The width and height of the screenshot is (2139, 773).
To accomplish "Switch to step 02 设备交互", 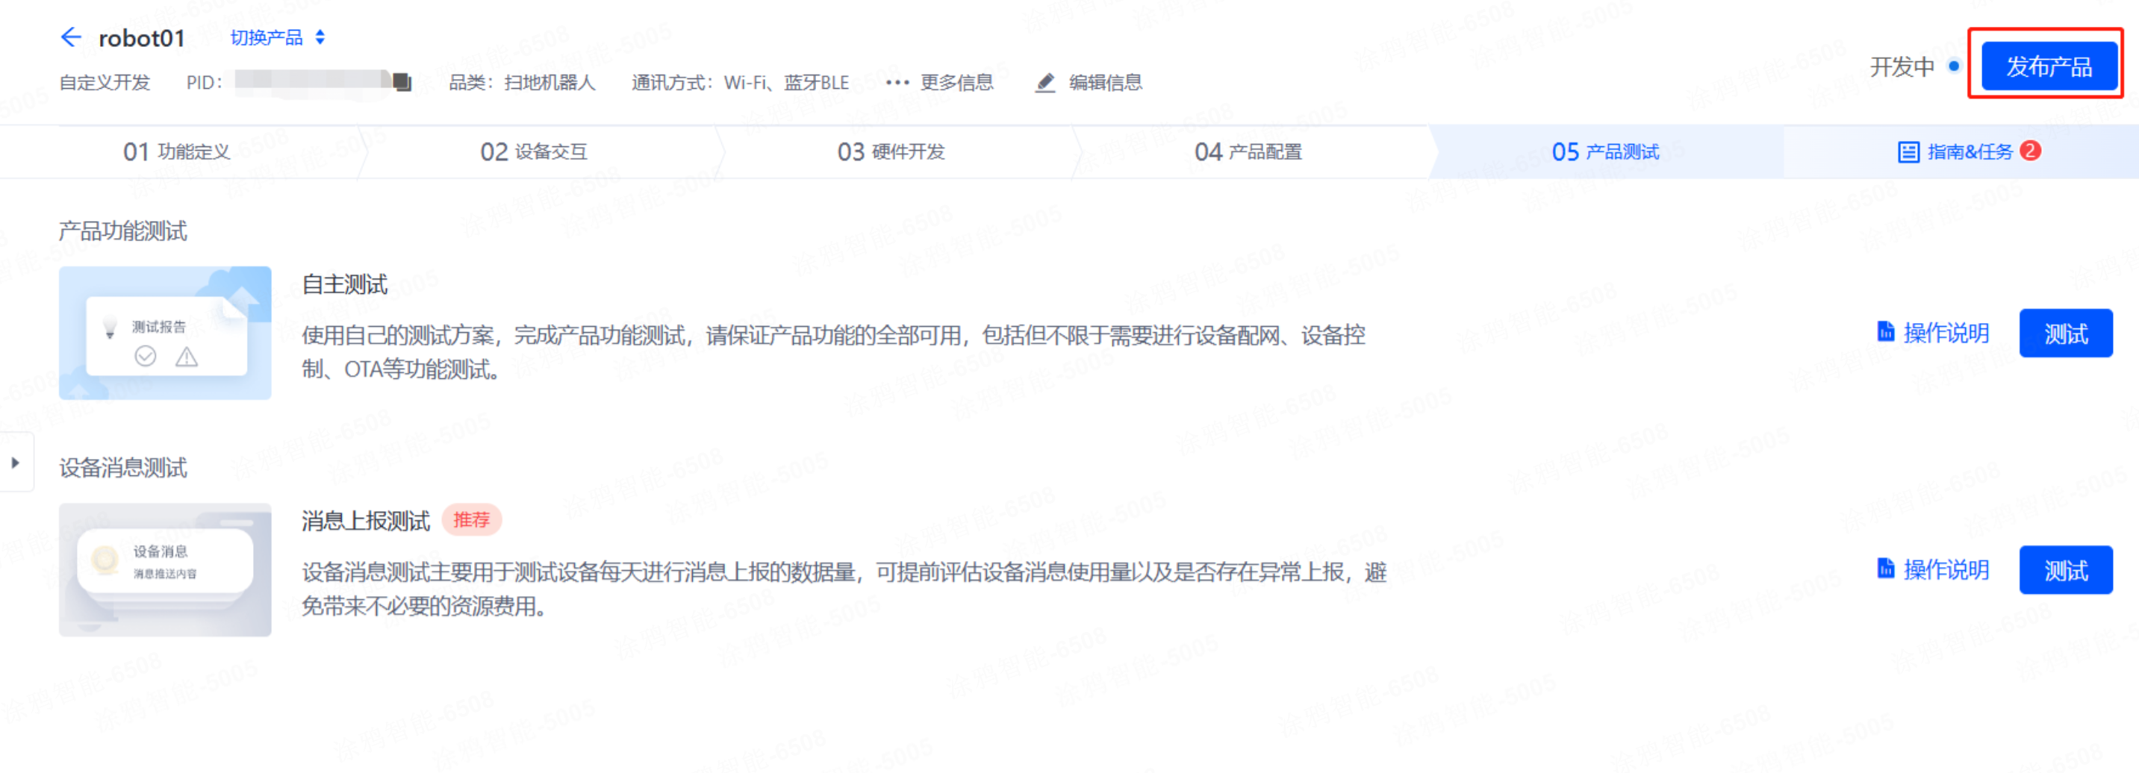I will point(533,152).
